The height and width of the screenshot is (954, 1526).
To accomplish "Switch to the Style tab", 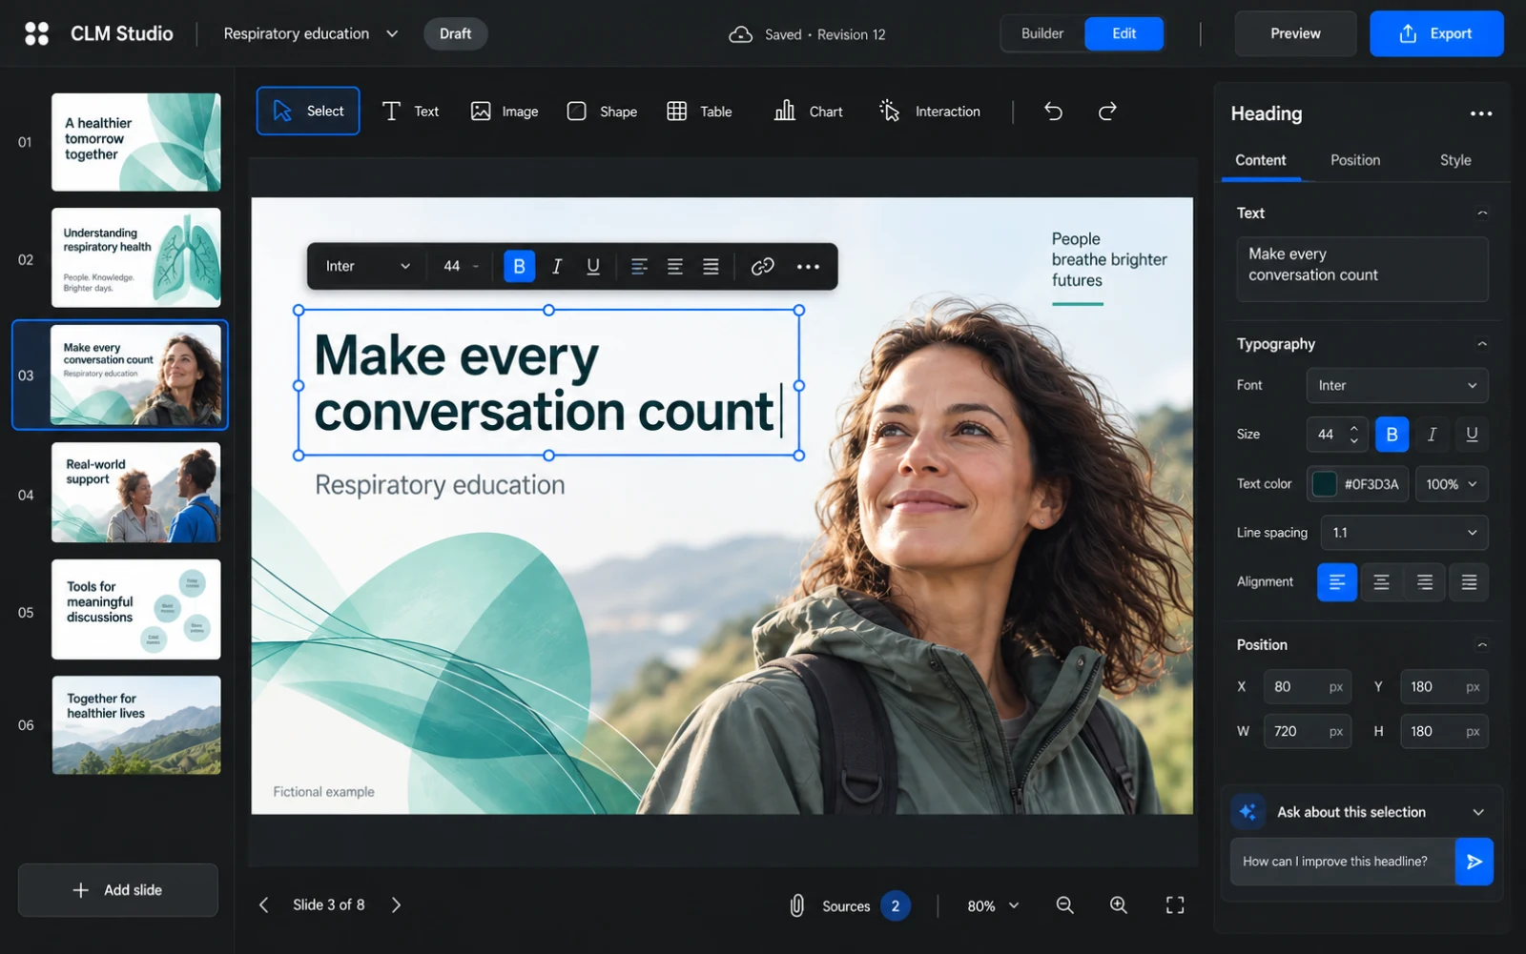I will click(x=1455, y=160).
